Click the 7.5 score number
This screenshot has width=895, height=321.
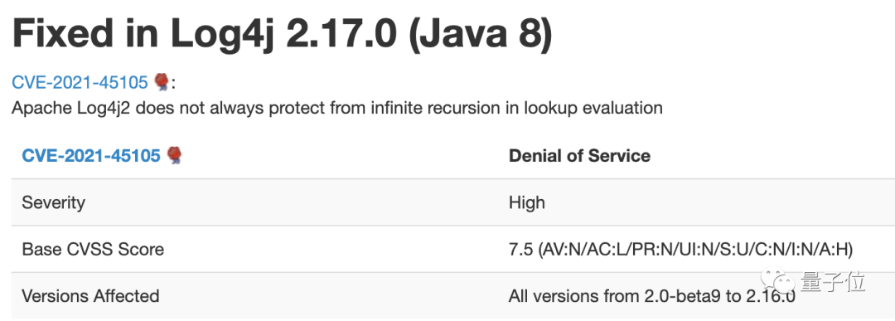point(520,250)
